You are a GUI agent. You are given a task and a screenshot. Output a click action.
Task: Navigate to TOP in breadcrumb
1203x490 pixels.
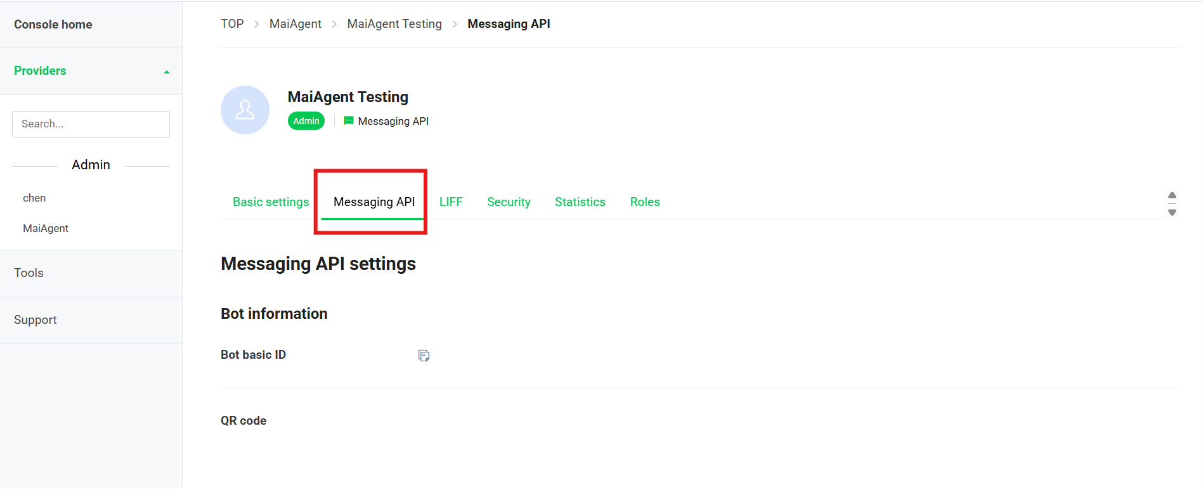click(x=232, y=23)
